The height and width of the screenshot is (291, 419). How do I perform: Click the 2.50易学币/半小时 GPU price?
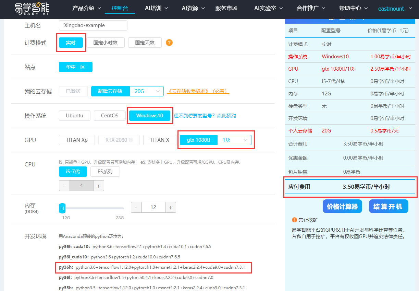pos(391,69)
